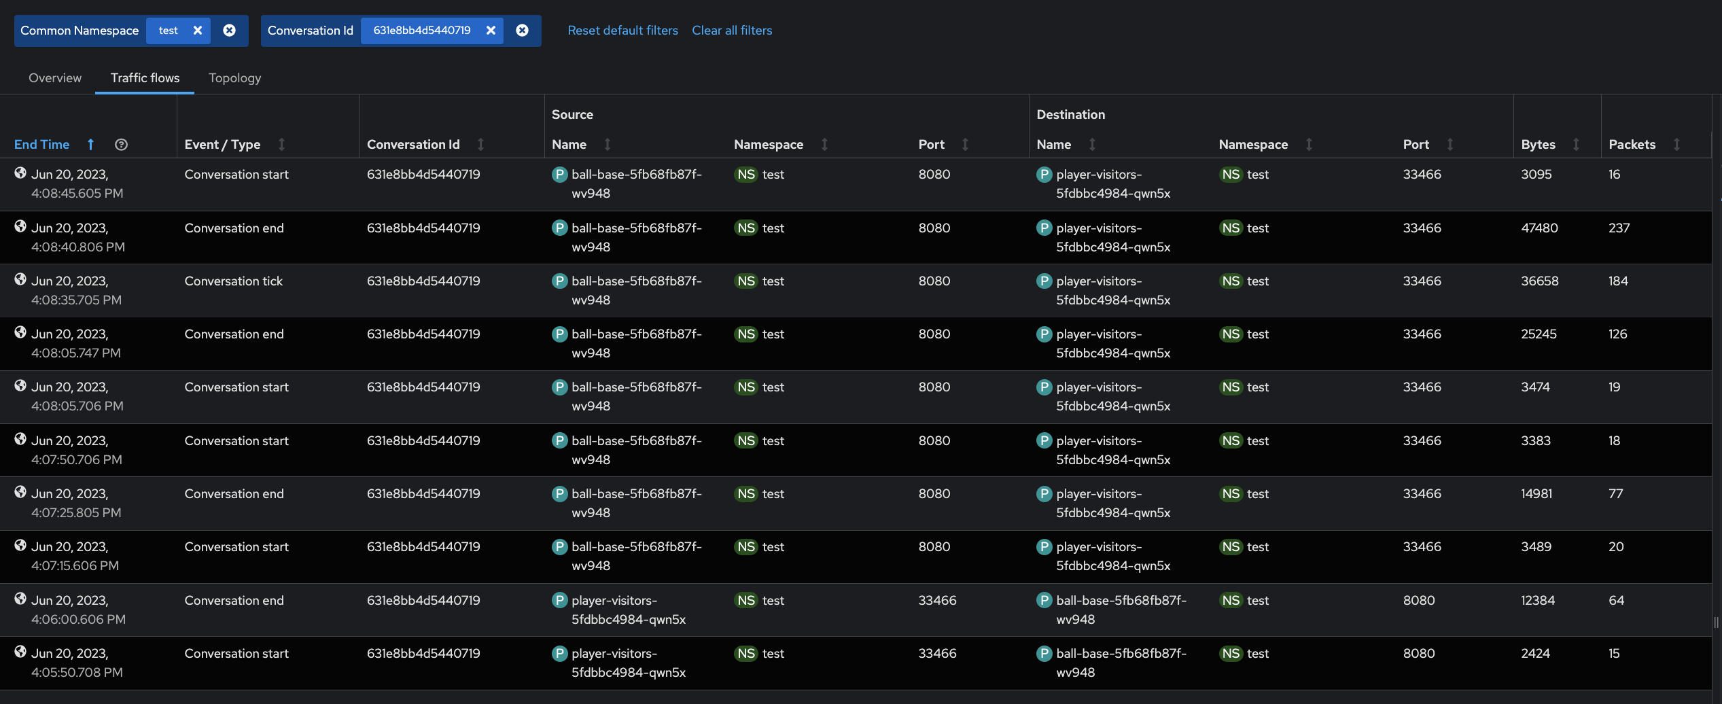Click Packets value 77

pos(1615,494)
